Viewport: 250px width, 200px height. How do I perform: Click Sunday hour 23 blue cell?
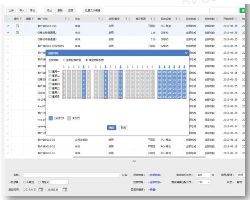184,97
